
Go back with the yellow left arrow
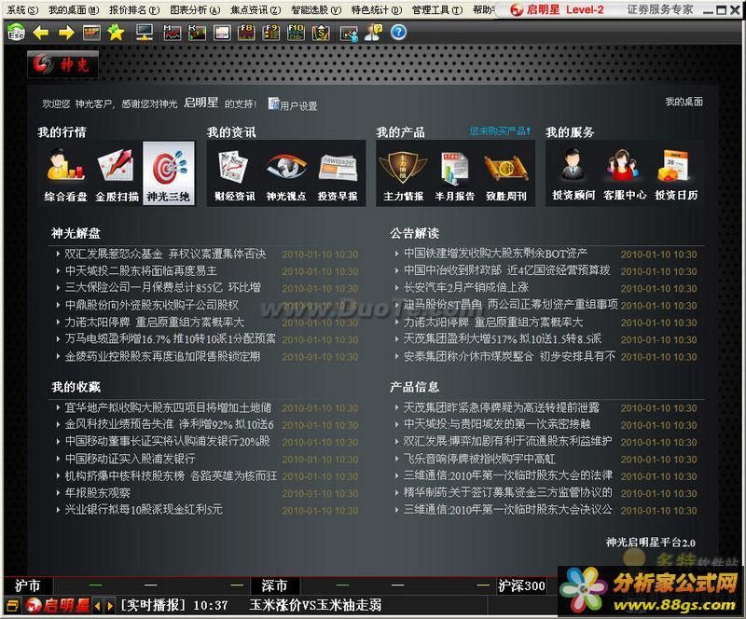pyautogui.click(x=41, y=33)
